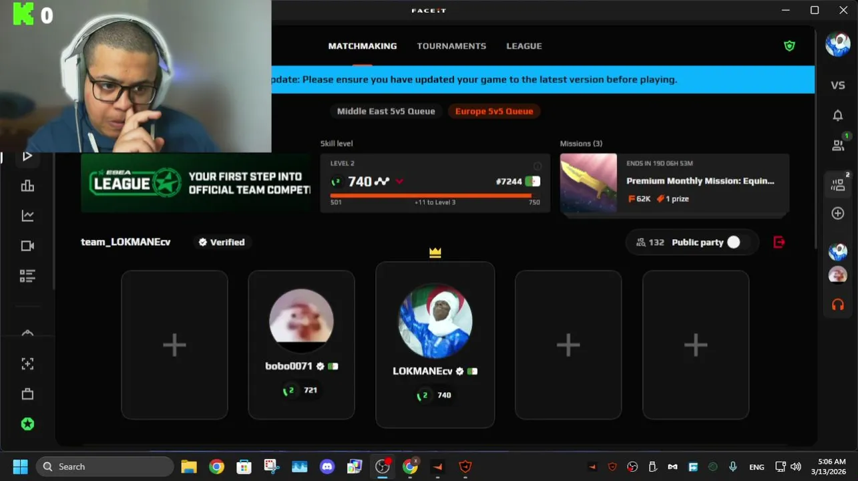Click the ENDS IN 19D 06H 53M text

coord(660,164)
